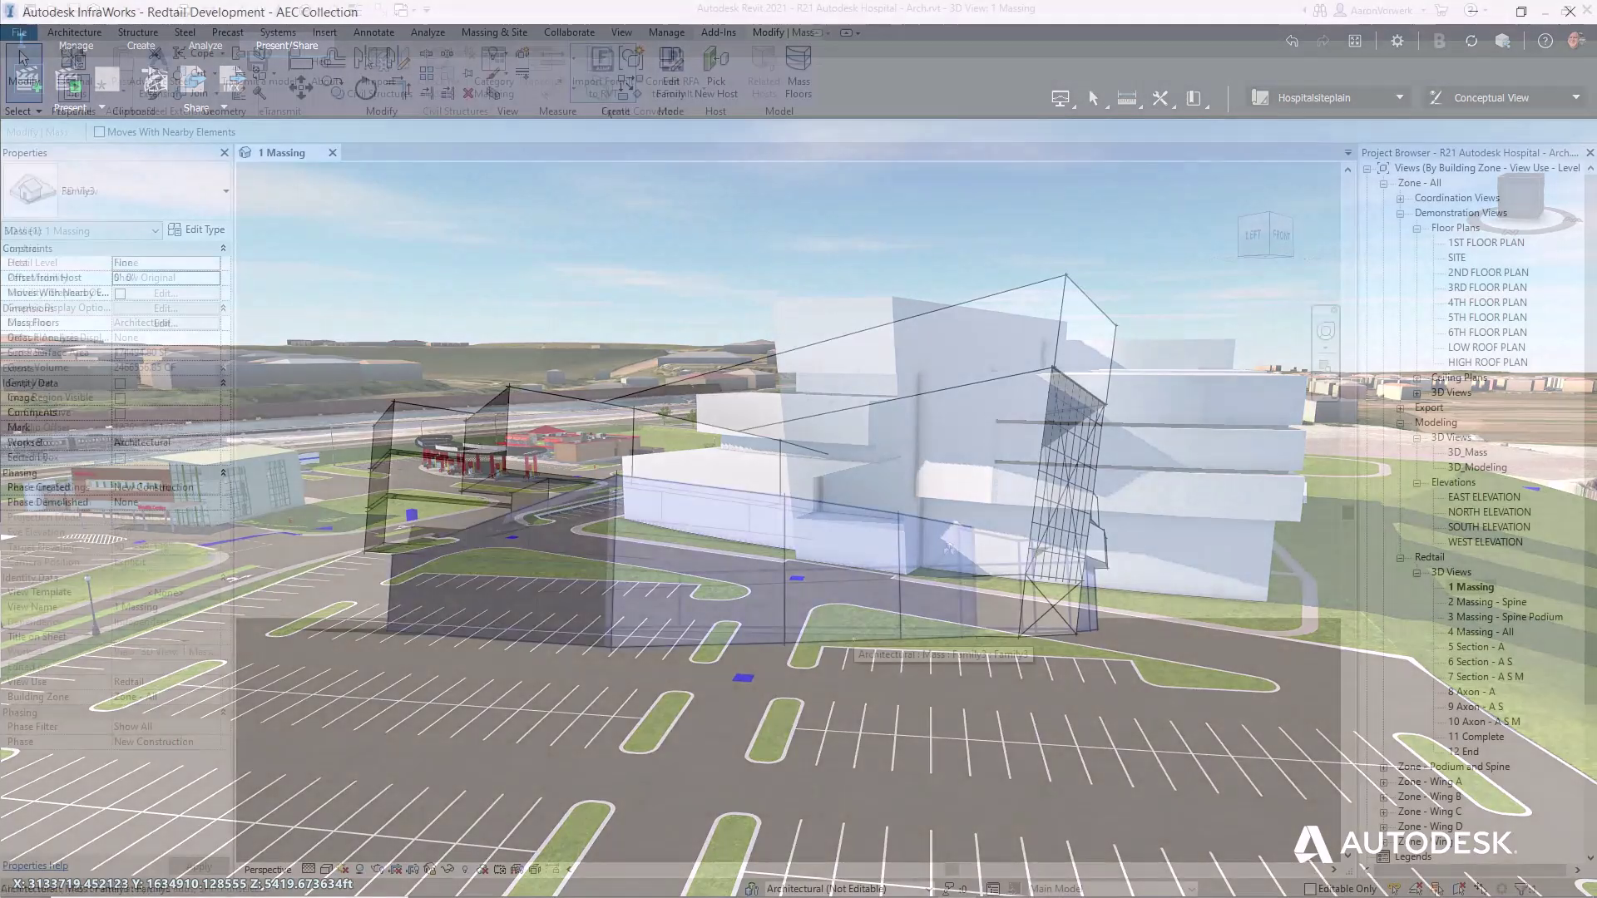Image resolution: width=1597 pixels, height=898 pixels.
Task: Click the Sun Path icon in view controls
Action: pyautogui.click(x=360, y=869)
